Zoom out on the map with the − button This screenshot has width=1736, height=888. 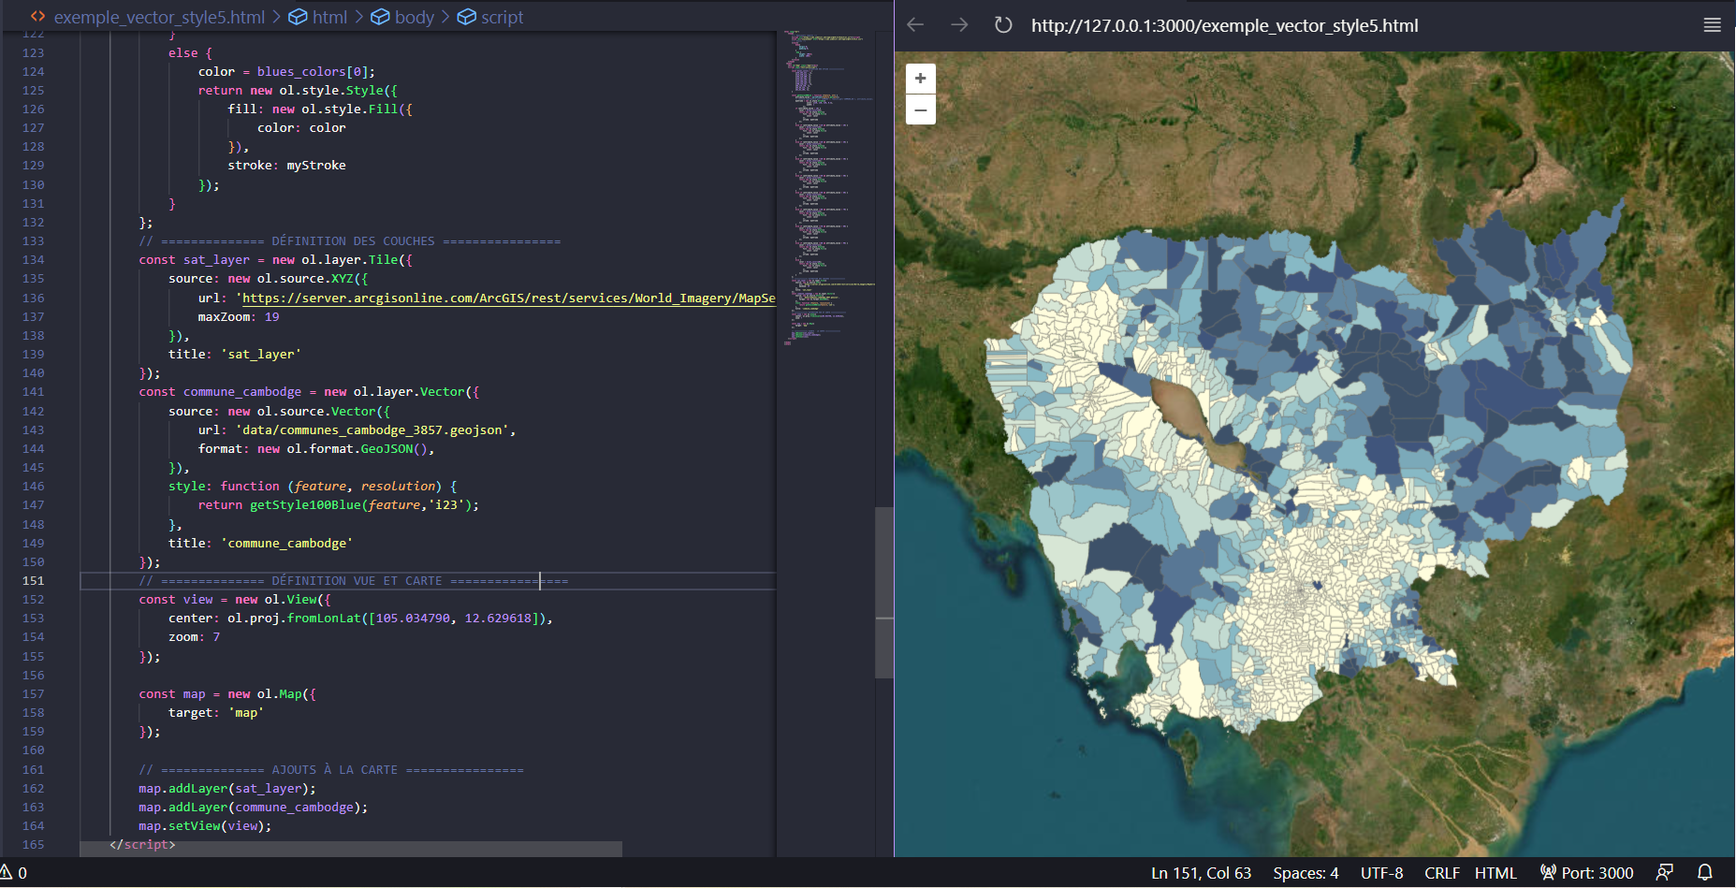click(920, 109)
